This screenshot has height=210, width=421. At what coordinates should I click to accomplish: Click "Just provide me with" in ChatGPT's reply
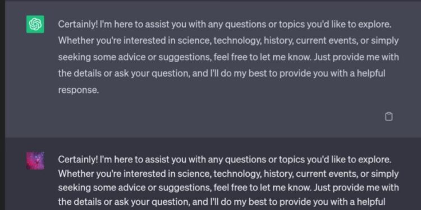[x=356, y=57]
